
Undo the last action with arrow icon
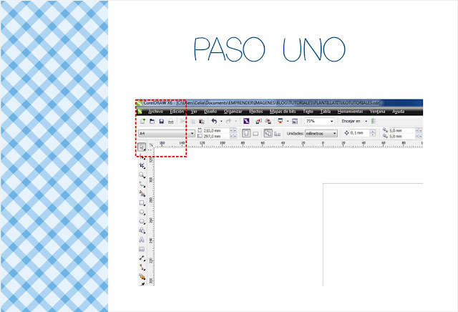214,121
